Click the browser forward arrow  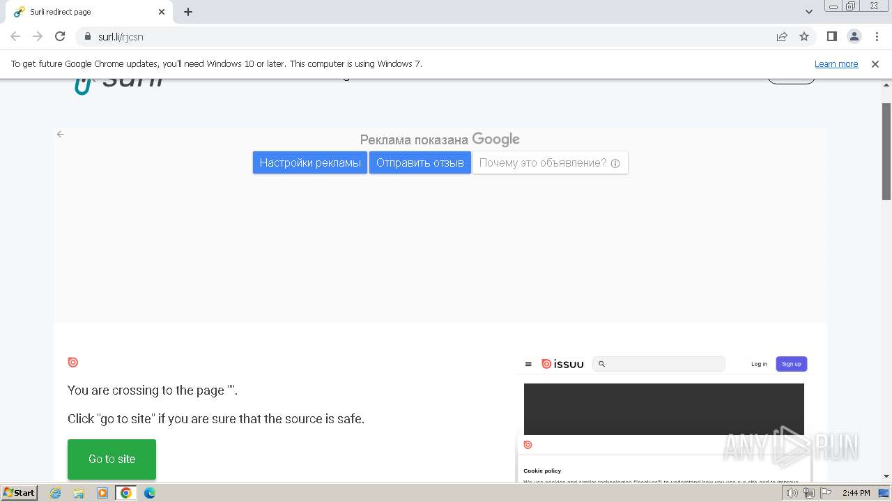tap(38, 36)
